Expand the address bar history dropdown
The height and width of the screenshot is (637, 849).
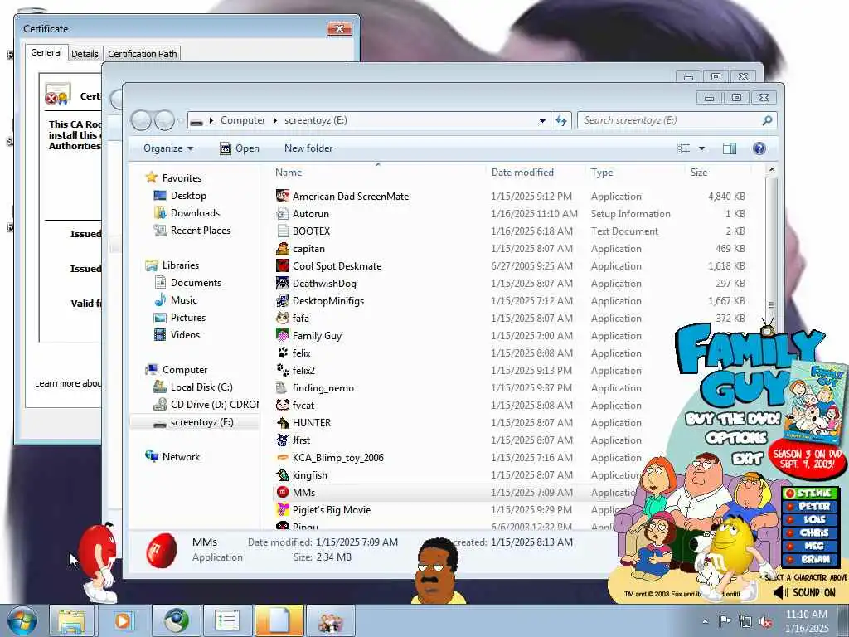pos(542,121)
